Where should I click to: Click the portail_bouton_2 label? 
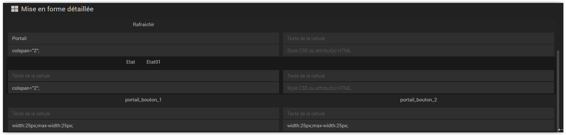pos(418,100)
